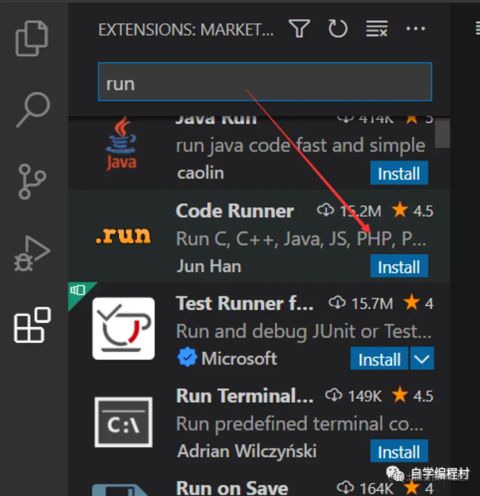Screen dimensions: 480x496
Task: Click the publisher name Jun Han
Action: click(209, 266)
